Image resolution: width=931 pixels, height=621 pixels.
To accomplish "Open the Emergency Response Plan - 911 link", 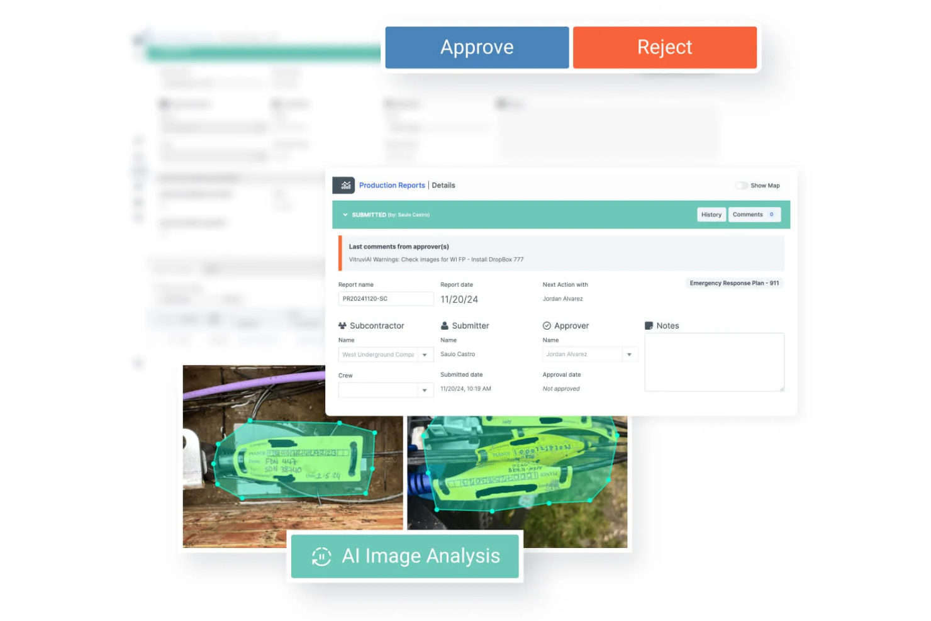I will [734, 283].
